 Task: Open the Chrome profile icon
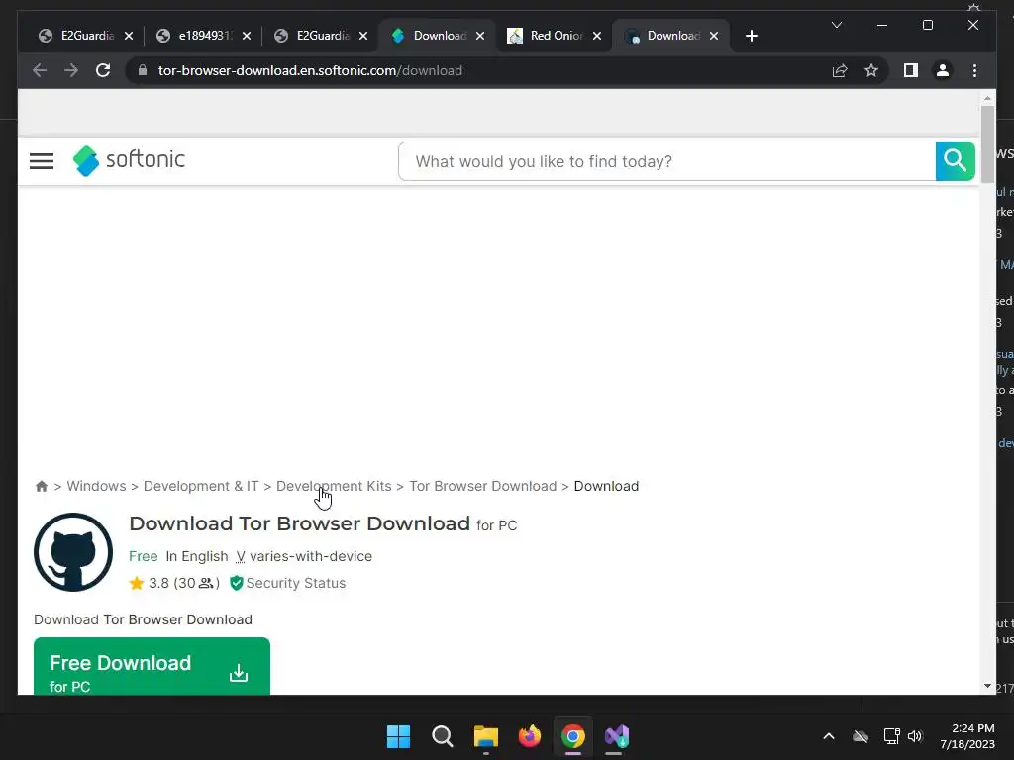(943, 70)
